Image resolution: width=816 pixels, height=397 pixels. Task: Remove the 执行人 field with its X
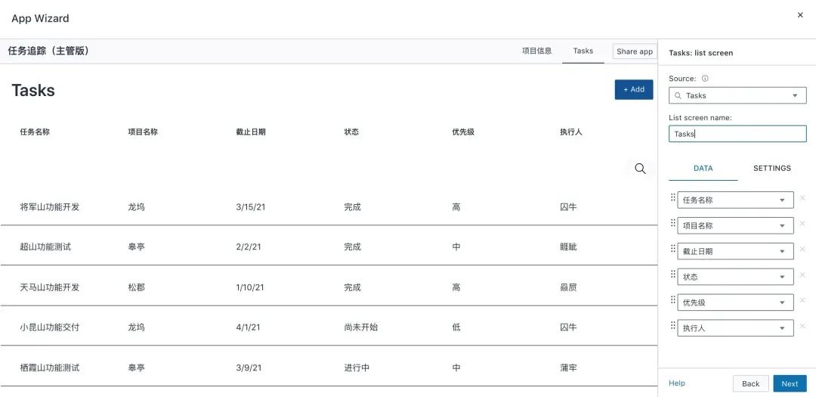[802, 326]
